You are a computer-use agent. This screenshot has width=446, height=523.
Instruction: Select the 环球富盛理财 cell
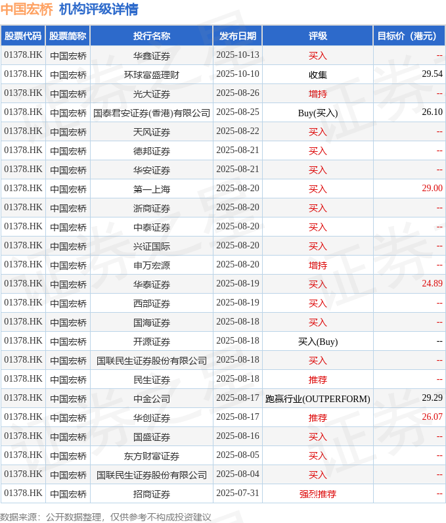point(152,74)
